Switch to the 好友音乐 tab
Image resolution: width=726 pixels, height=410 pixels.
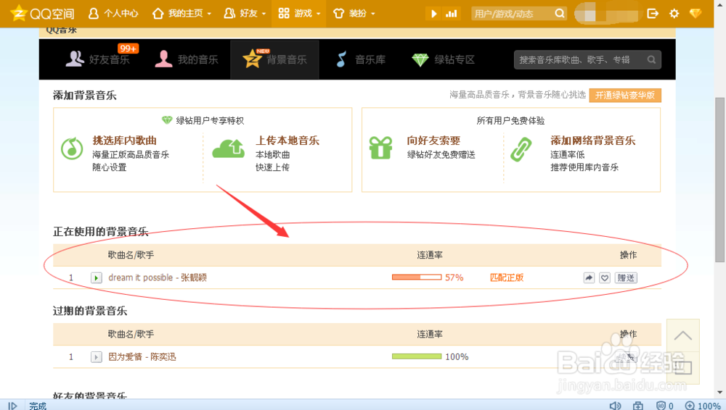pyautogui.click(x=98, y=59)
